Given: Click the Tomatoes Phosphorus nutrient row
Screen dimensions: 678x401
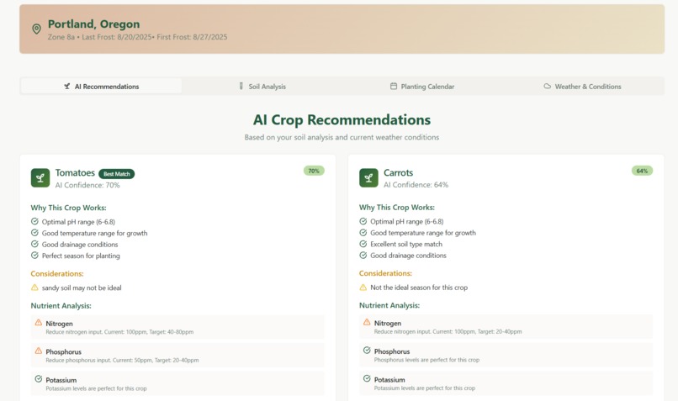Looking at the screenshot, I should point(177,356).
